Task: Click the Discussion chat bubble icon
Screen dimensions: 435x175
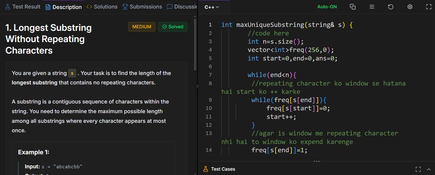Action: coord(170,7)
